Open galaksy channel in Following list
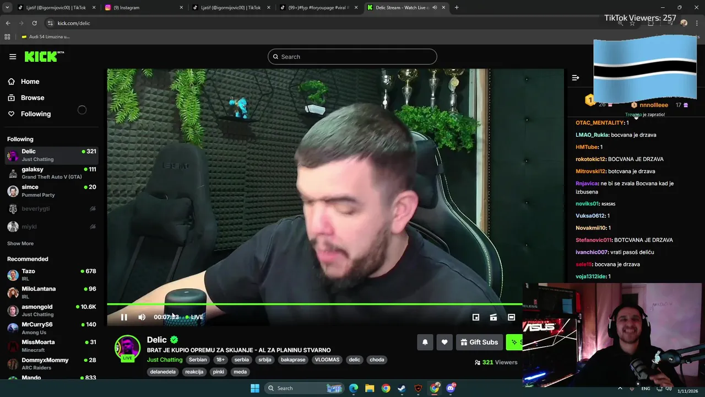Image resolution: width=705 pixels, height=397 pixels. tap(52, 173)
